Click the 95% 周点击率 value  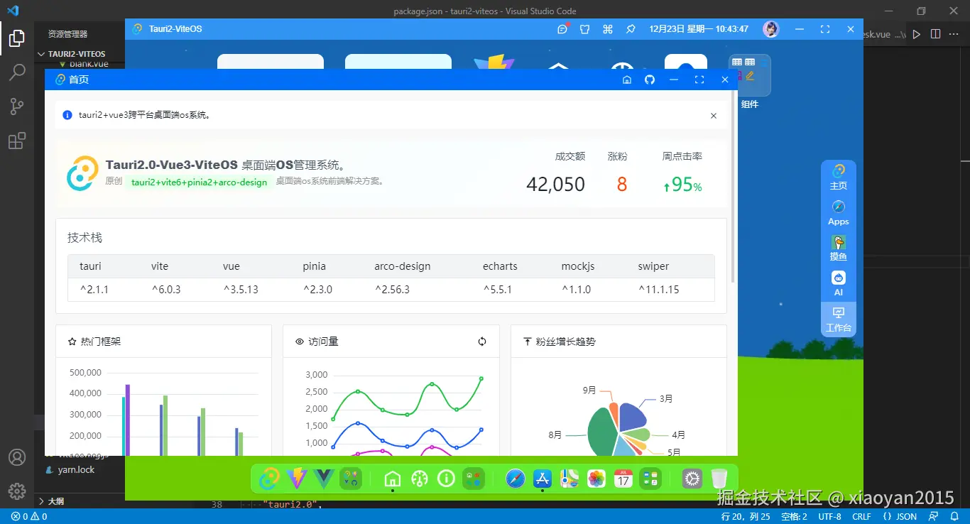point(682,185)
